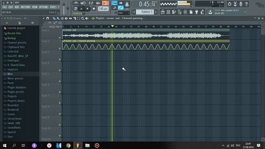This screenshot has height=149, width=265.
Task: Open the VIEW menu
Action: 35,7
